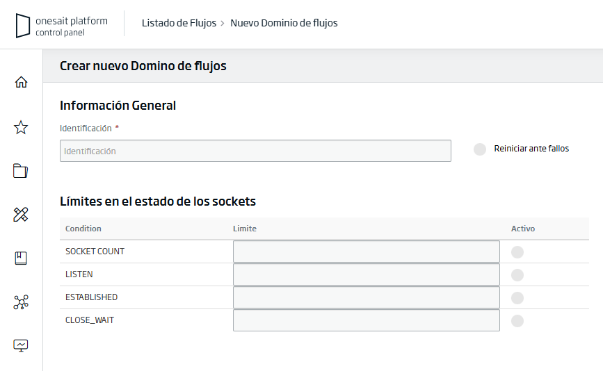Go to Listado de Flujos breadcrumb
This screenshot has height=371, width=603.
click(x=179, y=23)
